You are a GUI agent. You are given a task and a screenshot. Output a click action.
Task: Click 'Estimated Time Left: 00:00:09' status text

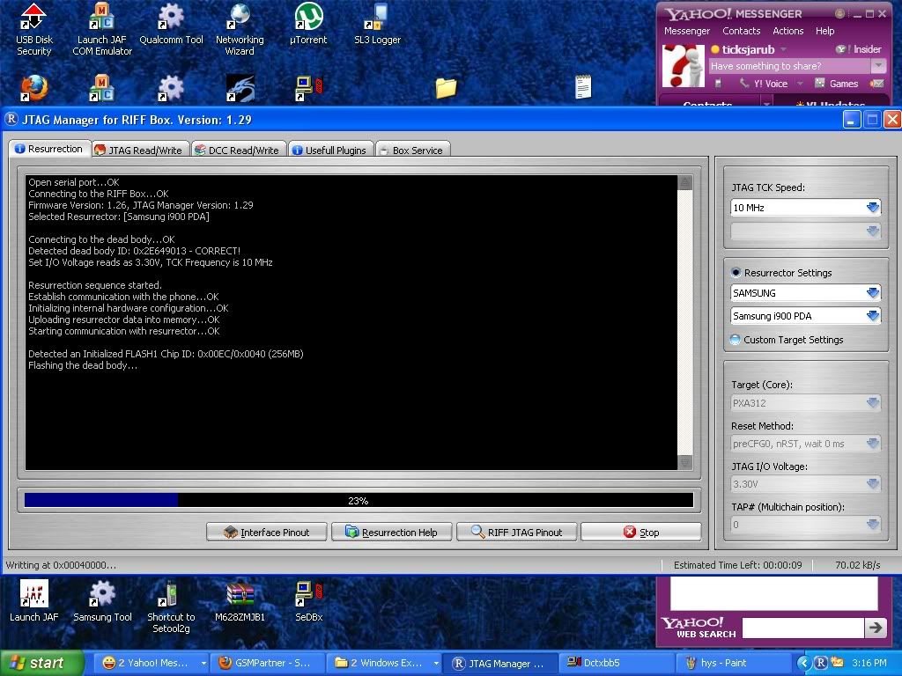click(x=737, y=565)
